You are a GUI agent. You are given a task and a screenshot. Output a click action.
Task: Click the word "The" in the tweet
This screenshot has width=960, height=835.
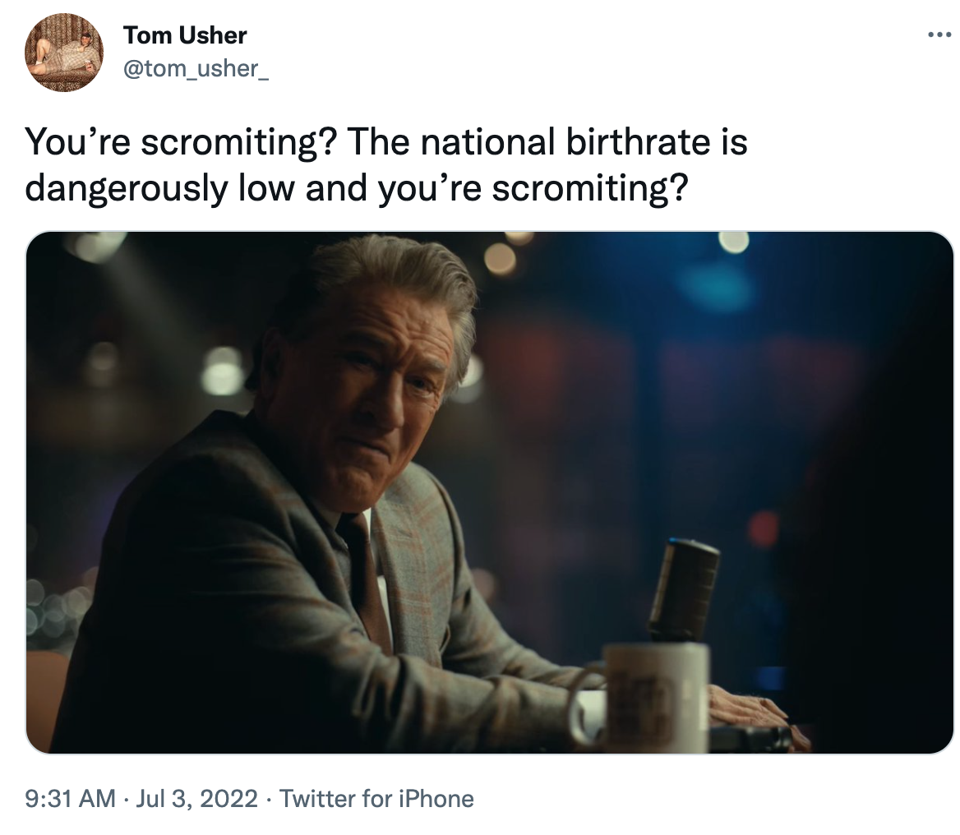click(380, 142)
